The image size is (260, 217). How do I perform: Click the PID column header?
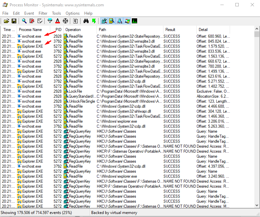(57, 30)
